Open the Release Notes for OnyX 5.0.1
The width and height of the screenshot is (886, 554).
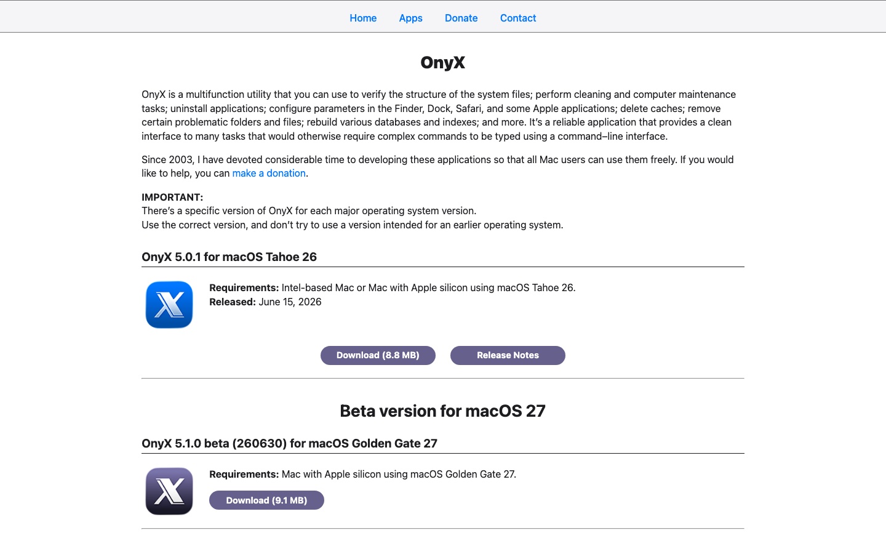[508, 355]
